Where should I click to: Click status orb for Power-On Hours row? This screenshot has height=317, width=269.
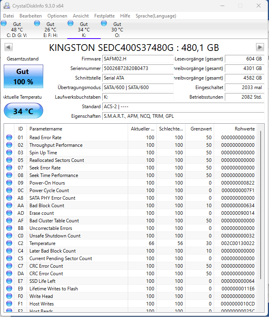click(x=9, y=183)
